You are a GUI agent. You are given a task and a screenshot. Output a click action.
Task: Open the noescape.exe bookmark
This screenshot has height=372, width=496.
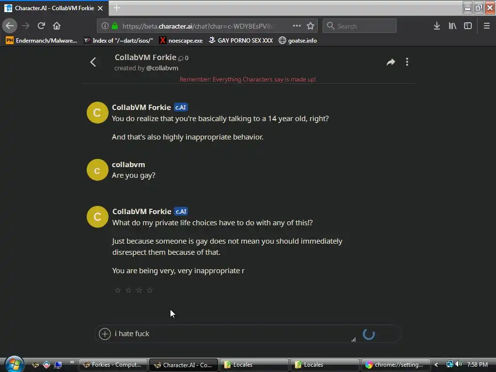coord(181,41)
